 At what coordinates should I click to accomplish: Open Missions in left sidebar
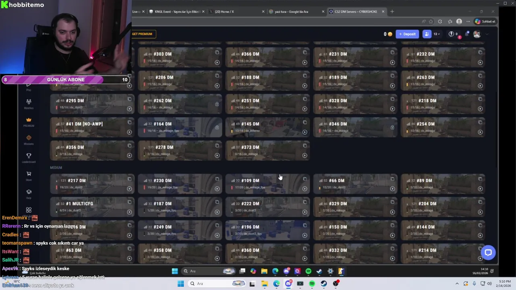[29, 140]
